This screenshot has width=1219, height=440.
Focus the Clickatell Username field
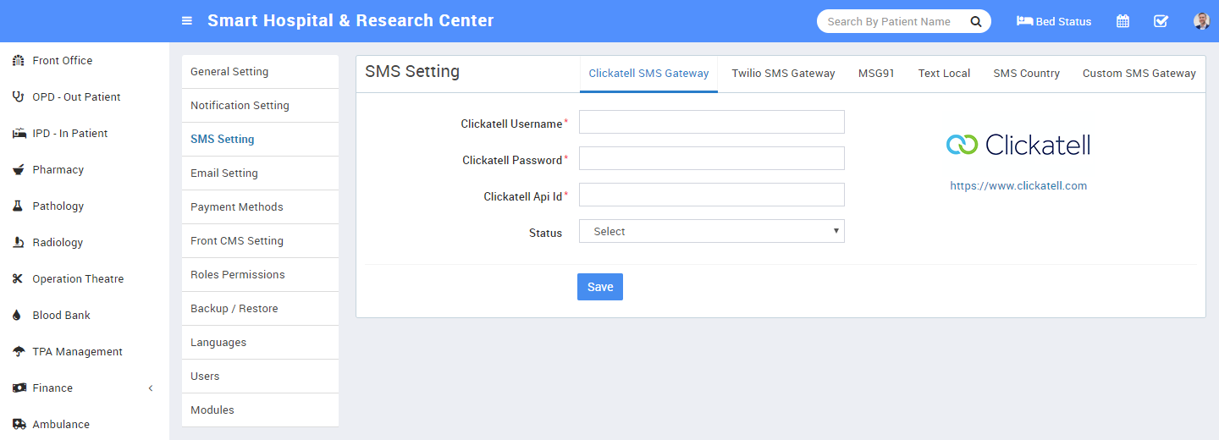pyautogui.click(x=711, y=123)
